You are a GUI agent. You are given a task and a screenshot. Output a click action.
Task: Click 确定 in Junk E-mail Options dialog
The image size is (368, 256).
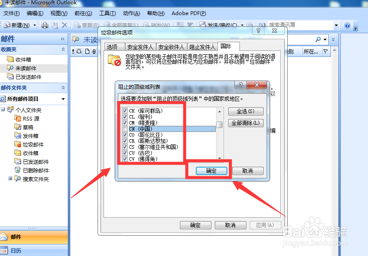(x=195, y=225)
